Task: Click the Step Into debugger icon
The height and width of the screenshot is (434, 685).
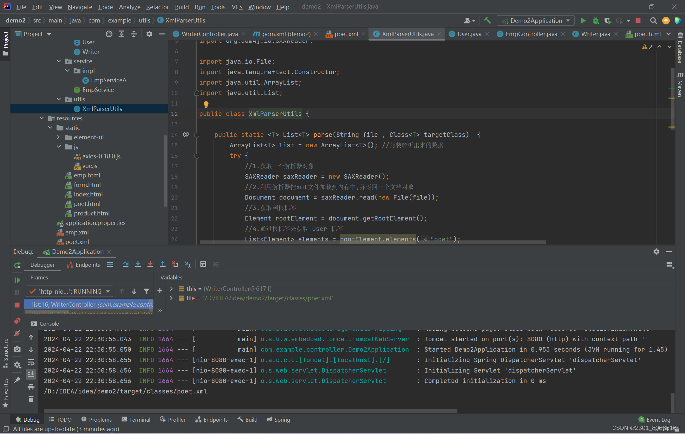Action: pyautogui.click(x=138, y=264)
